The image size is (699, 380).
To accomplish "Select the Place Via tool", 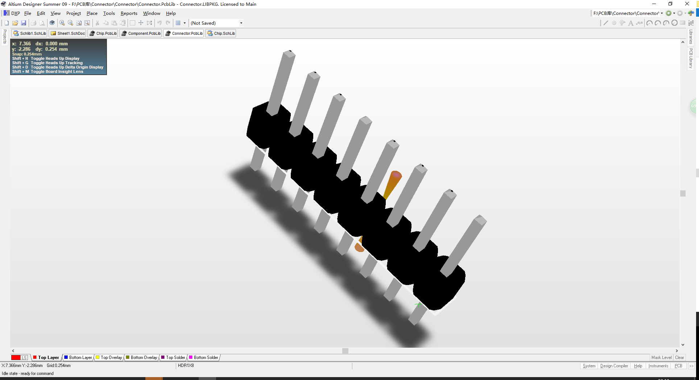I will 623,23.
